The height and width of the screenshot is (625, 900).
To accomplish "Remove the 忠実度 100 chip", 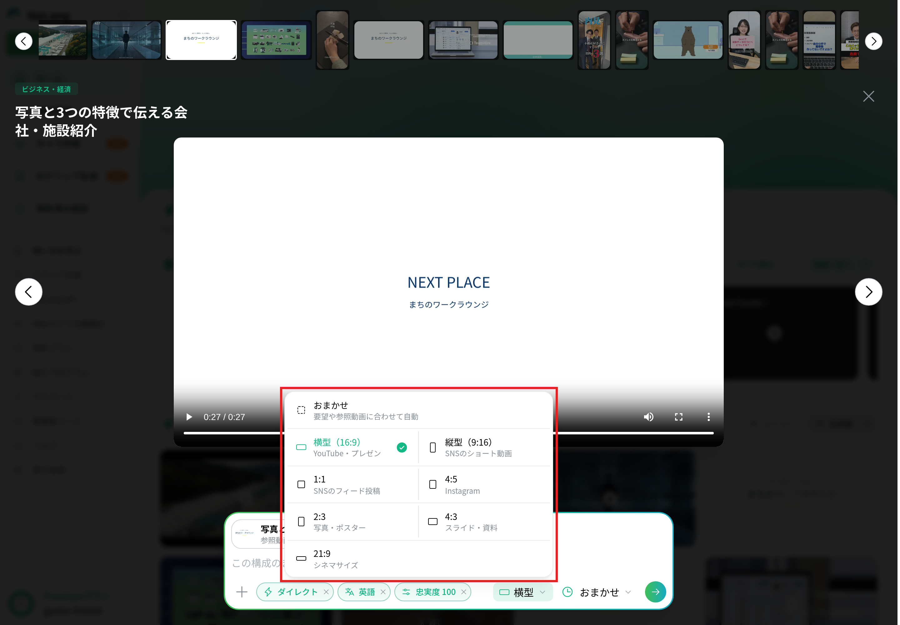I will tap(464, 592).
